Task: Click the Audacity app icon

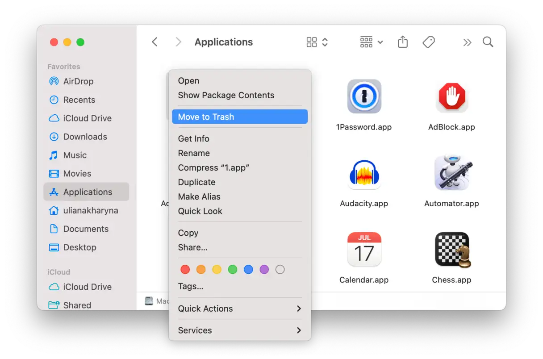Action: 364,173
